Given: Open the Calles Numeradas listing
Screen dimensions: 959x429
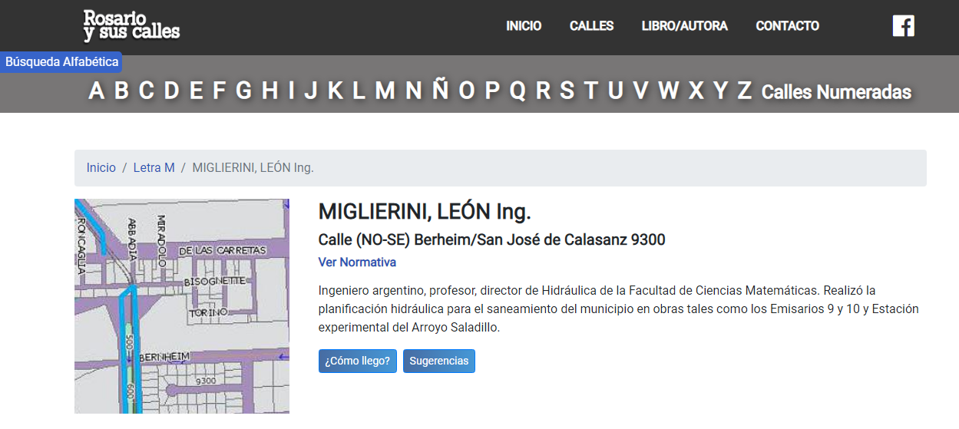Looking at the screenshot, I should tap(836, 92).
